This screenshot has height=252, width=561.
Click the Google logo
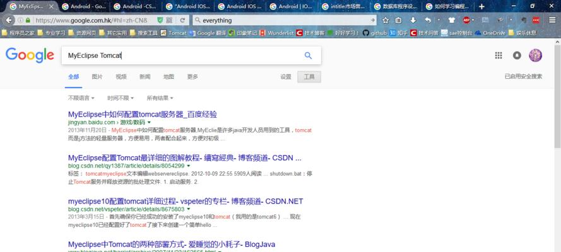click(30, 55)
